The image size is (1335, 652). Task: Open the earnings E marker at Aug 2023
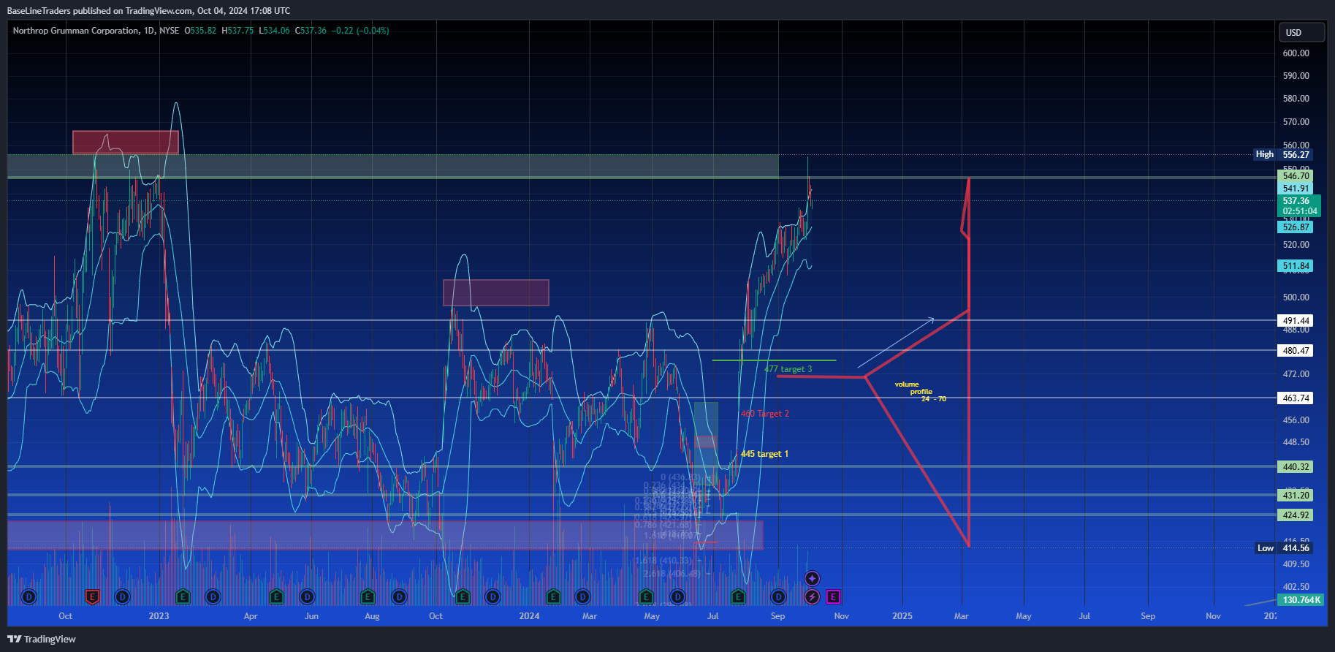(x=368, y=597)
